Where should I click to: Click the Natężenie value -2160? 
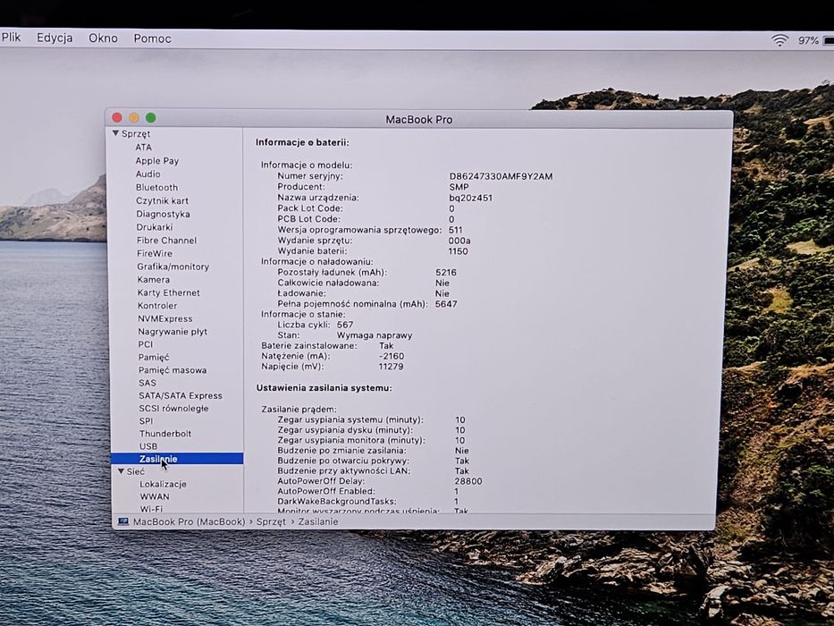(392, 356)
